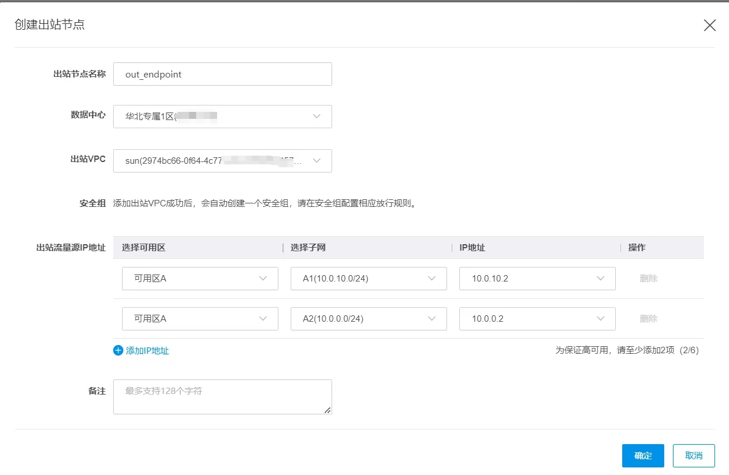Click 删除 in the second IP row
The height and width of the screenshot is (475, 729).
(648, 319)
